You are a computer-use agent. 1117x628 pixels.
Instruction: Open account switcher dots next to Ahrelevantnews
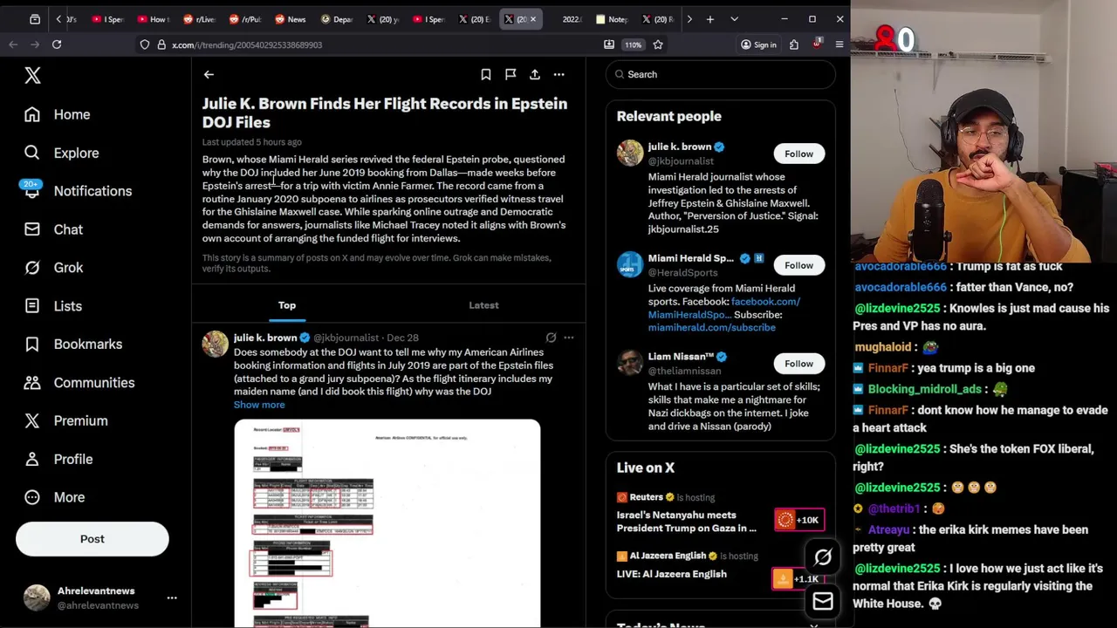(172, 597)
